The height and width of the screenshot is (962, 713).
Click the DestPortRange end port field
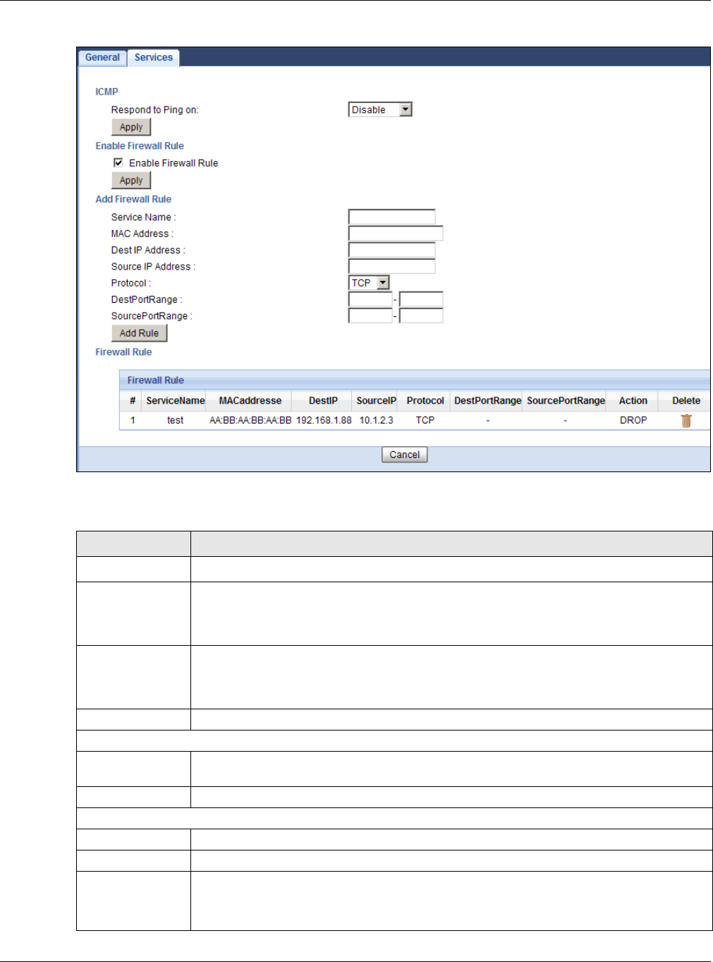point(422,299)
